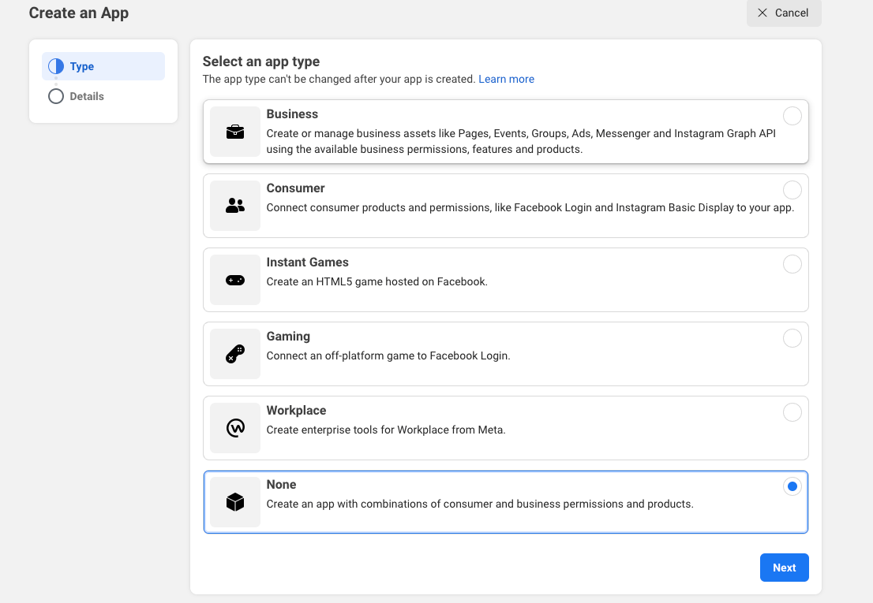Click the selected None radio button
Screen dimensions: 873x603
pyautogui.click(x=792, y=486)
